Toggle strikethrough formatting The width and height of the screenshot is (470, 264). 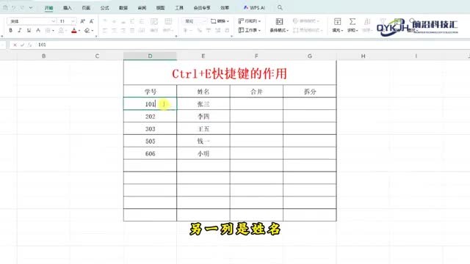[x=38, y=30]
